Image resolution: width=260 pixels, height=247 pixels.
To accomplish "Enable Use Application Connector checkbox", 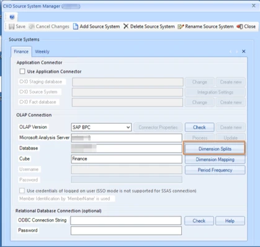I will click(22, 71).
